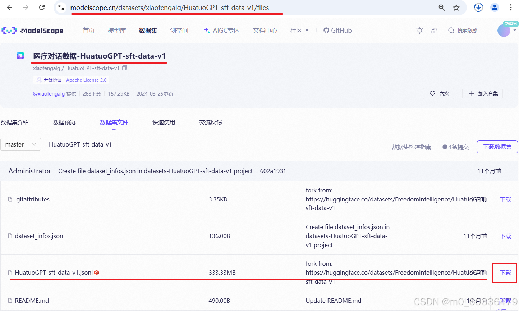Click the 283下载 count text

point(92,94)
